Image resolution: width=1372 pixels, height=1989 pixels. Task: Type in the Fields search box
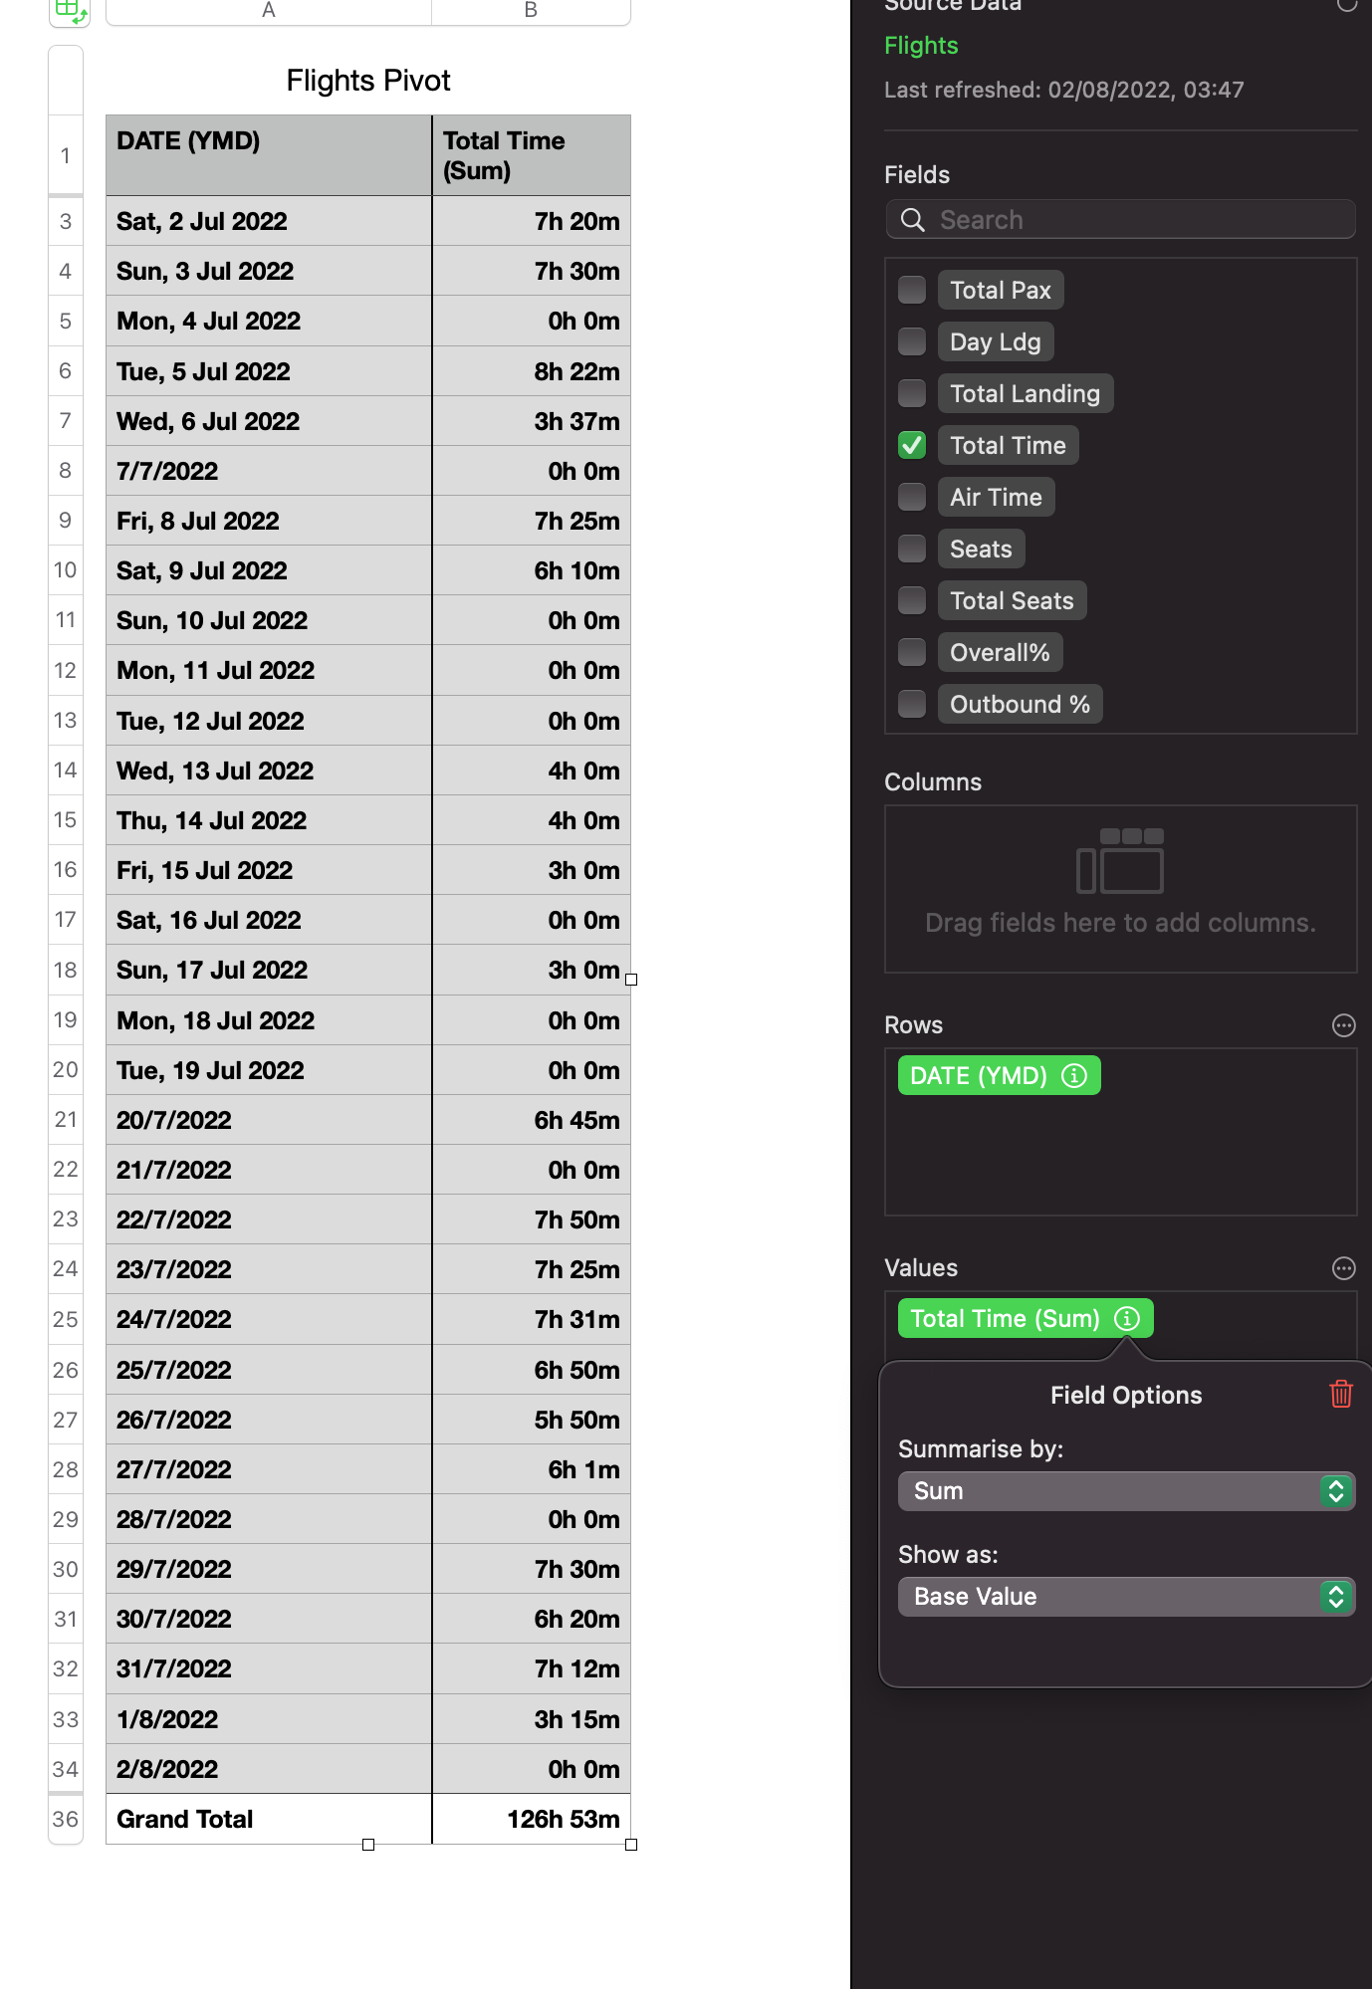1135,220
